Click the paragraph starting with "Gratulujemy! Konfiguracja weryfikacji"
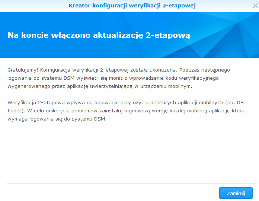The height and width of the screenshot is (201, 259). [119, 78]
